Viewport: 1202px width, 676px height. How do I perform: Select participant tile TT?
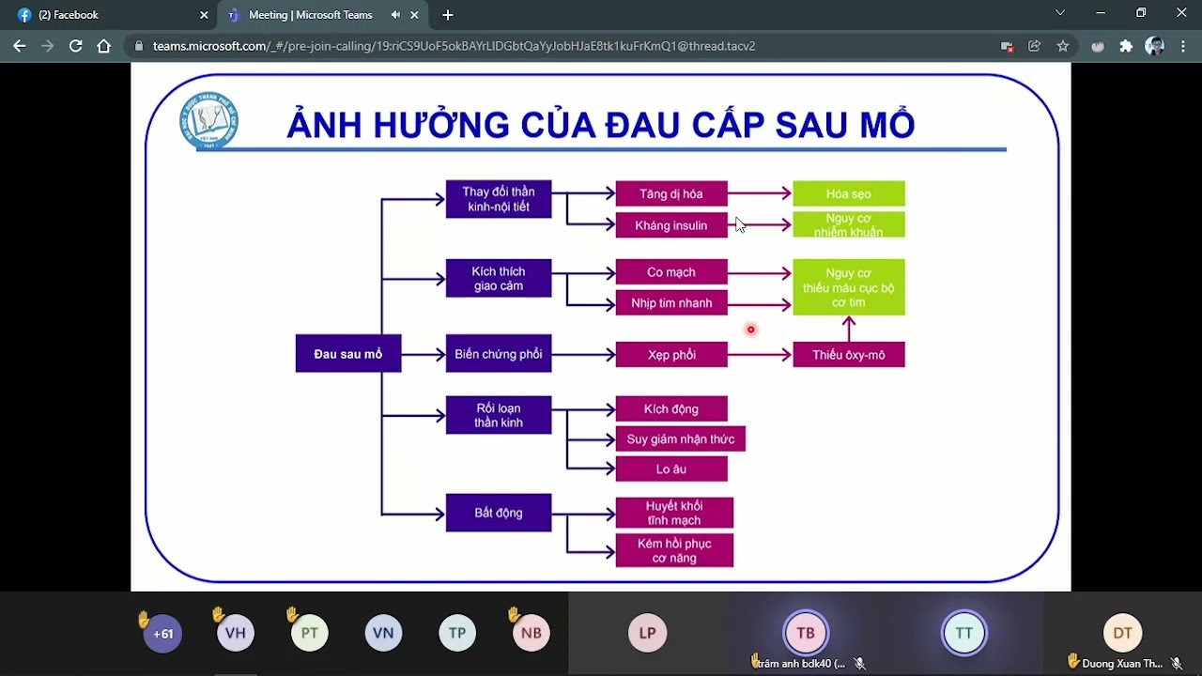tap(964, 633)
